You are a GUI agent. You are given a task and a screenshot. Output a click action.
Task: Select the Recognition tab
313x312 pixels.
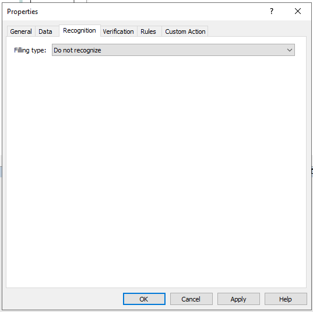coord(79,30)
